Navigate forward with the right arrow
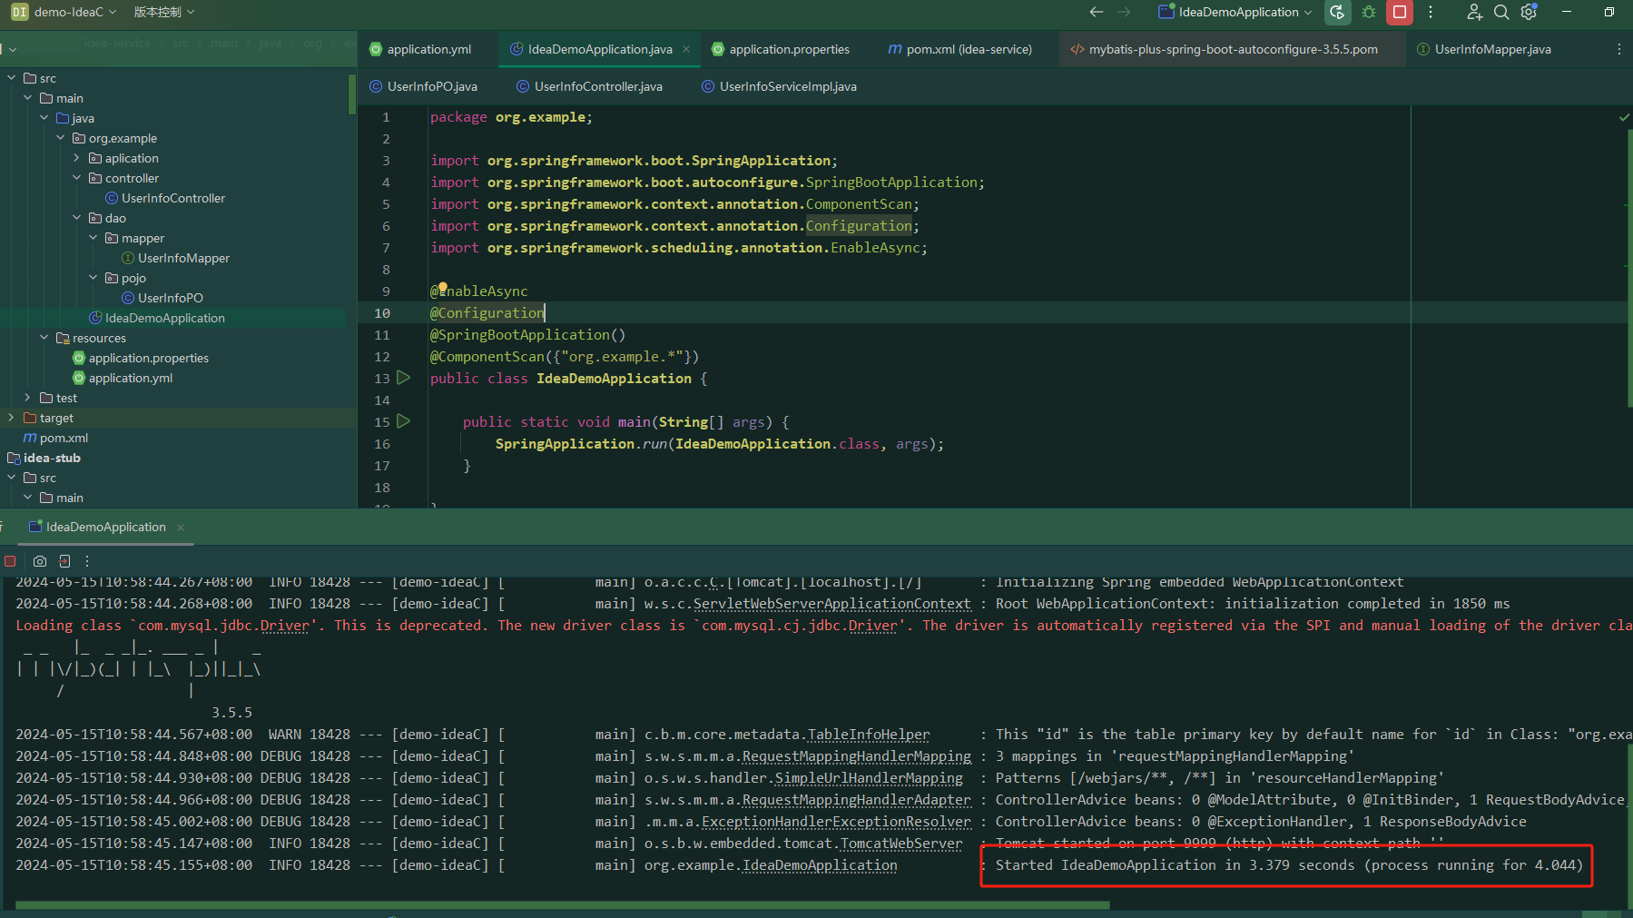Viewport: 1633px width, 918px height. coord(1124,12)
